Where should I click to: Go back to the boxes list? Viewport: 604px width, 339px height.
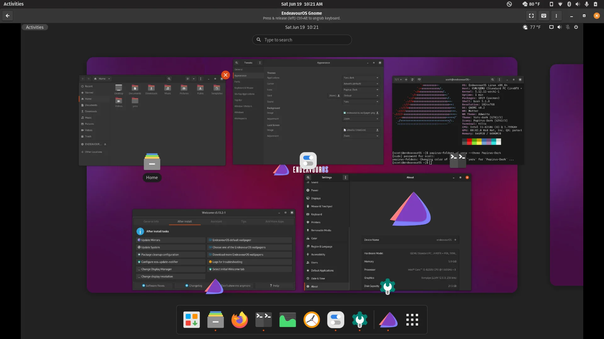click(x=8, y=16)
